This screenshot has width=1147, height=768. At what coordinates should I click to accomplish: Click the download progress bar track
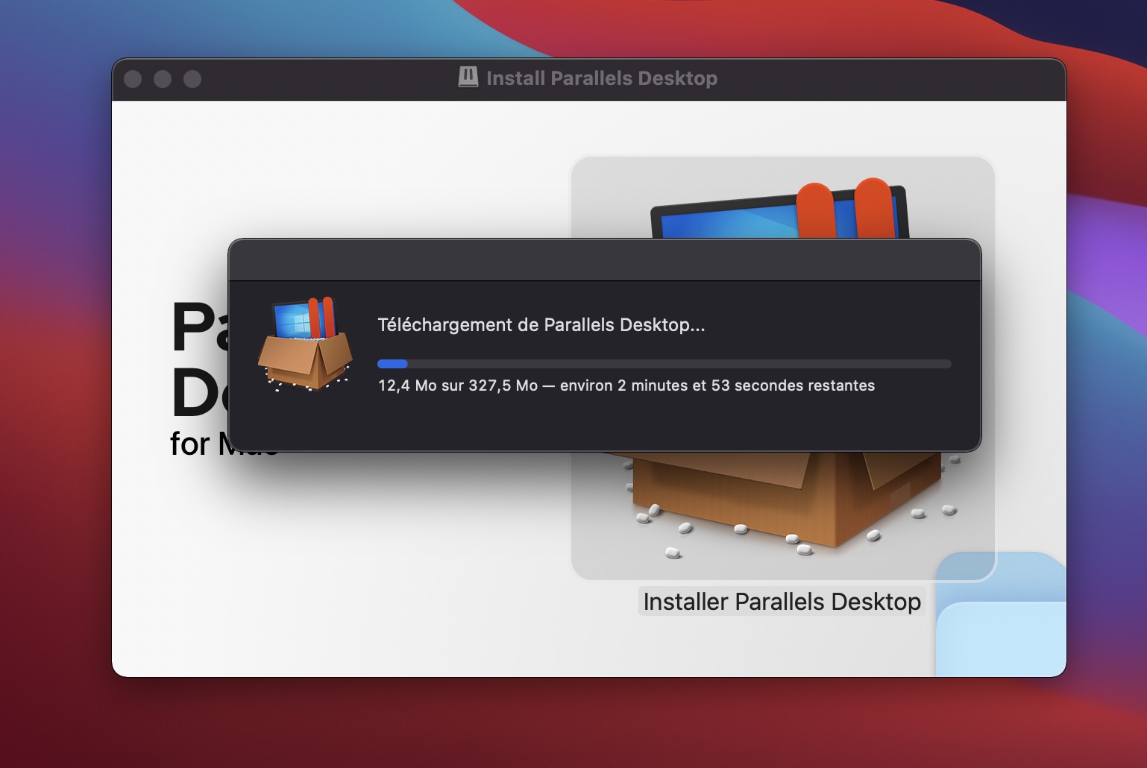pyautogui.click(x=671, y=364)
